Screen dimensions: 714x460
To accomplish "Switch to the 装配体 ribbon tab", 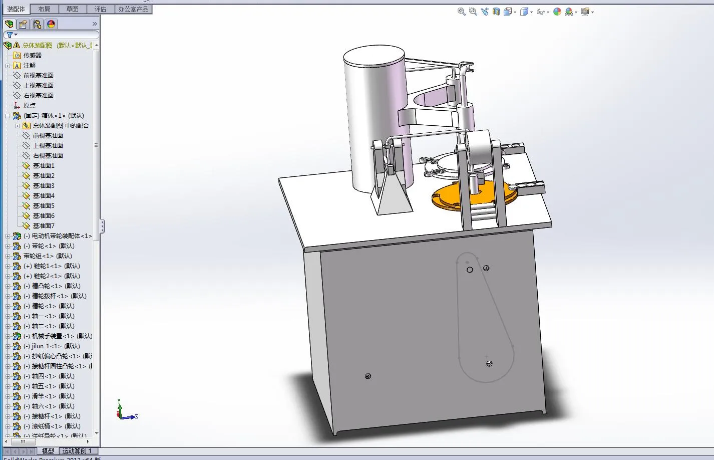I will coord(16,9).
